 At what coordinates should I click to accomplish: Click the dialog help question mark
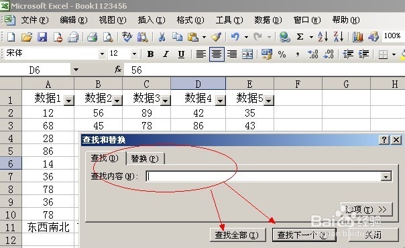point(384,140)
